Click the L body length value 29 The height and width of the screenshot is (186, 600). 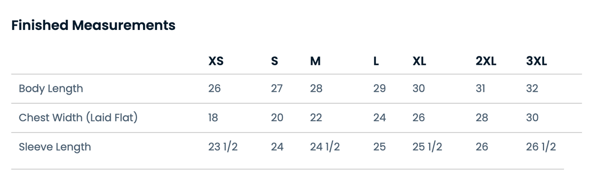(x=379, y=89)
